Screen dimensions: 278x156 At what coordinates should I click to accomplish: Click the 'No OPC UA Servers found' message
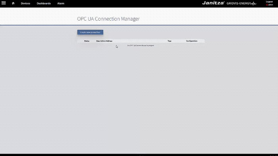click(x=141, y=46)
